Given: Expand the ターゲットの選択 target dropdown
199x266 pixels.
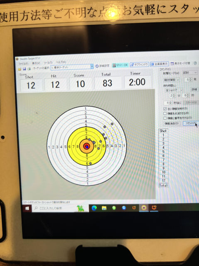Looking at the screenshot, I should [x=92, y=66].
